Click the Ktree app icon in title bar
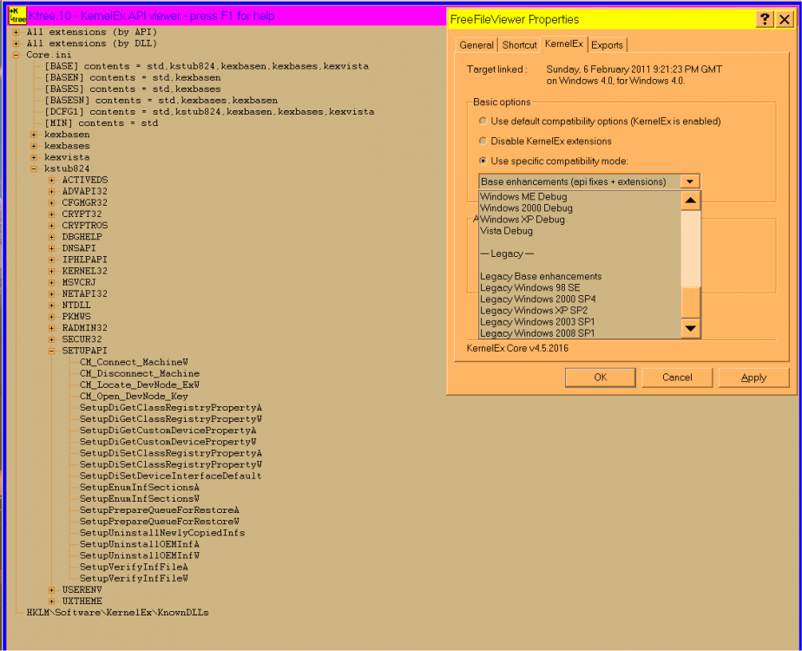 point(17,16)
